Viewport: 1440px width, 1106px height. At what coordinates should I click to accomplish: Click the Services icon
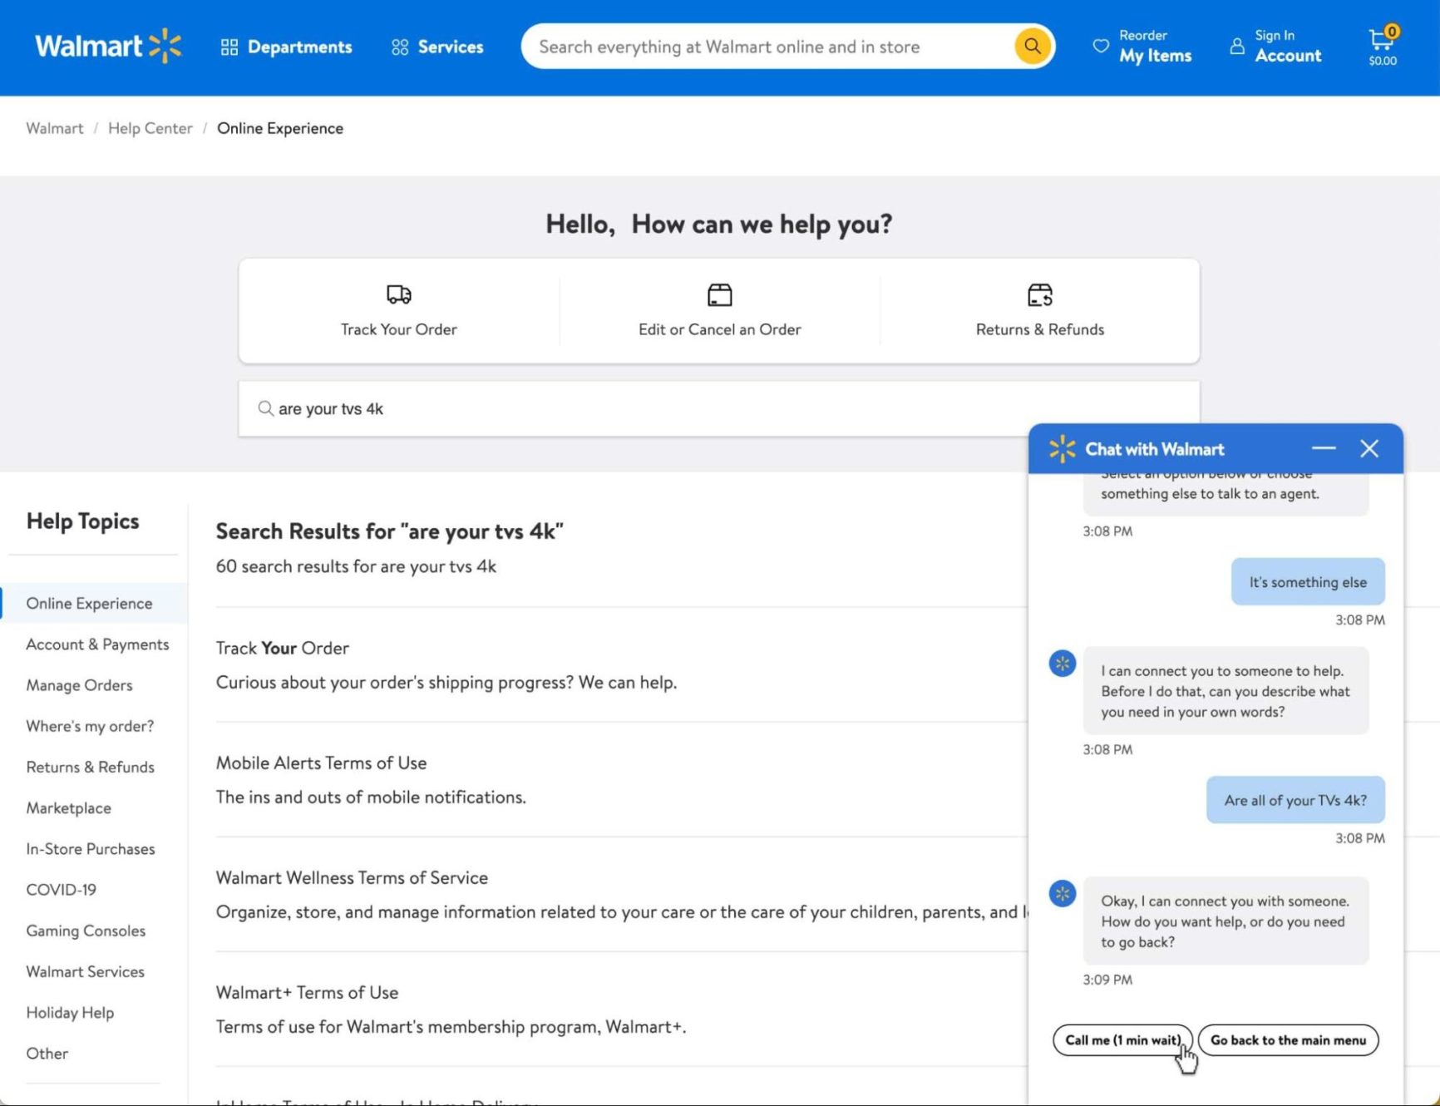click(399, 46)
